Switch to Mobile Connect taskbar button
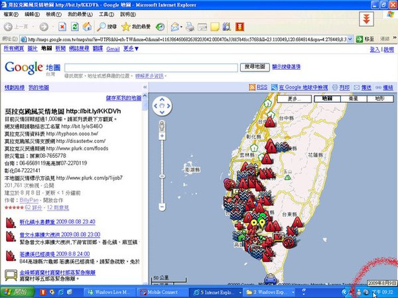Screen dimensions: 398x298 [x=163, y=292]
